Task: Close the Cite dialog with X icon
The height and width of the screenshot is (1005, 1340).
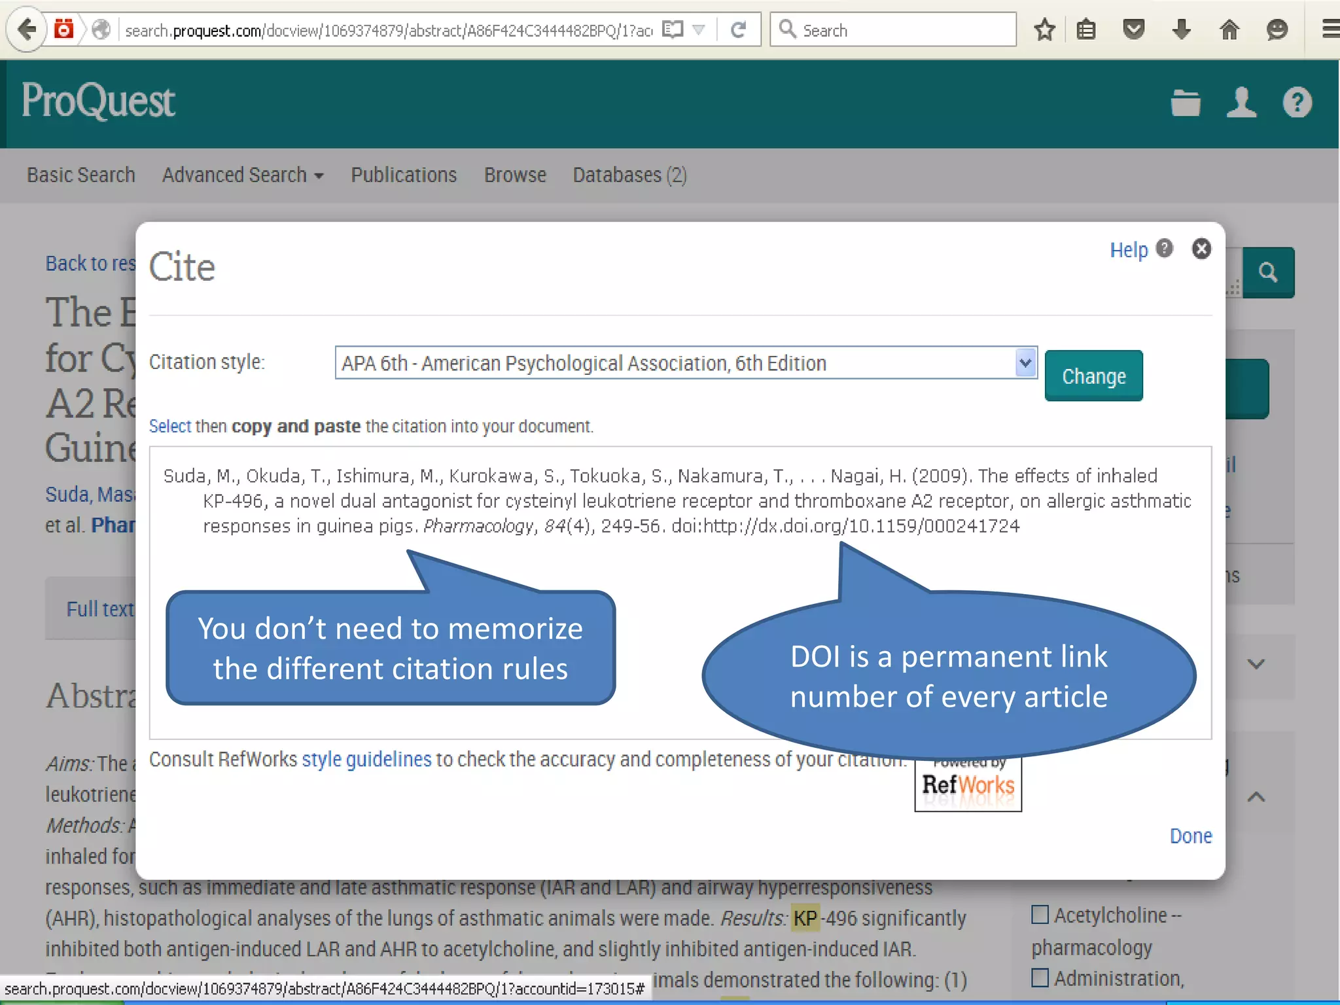Action: pos(1201,249)
